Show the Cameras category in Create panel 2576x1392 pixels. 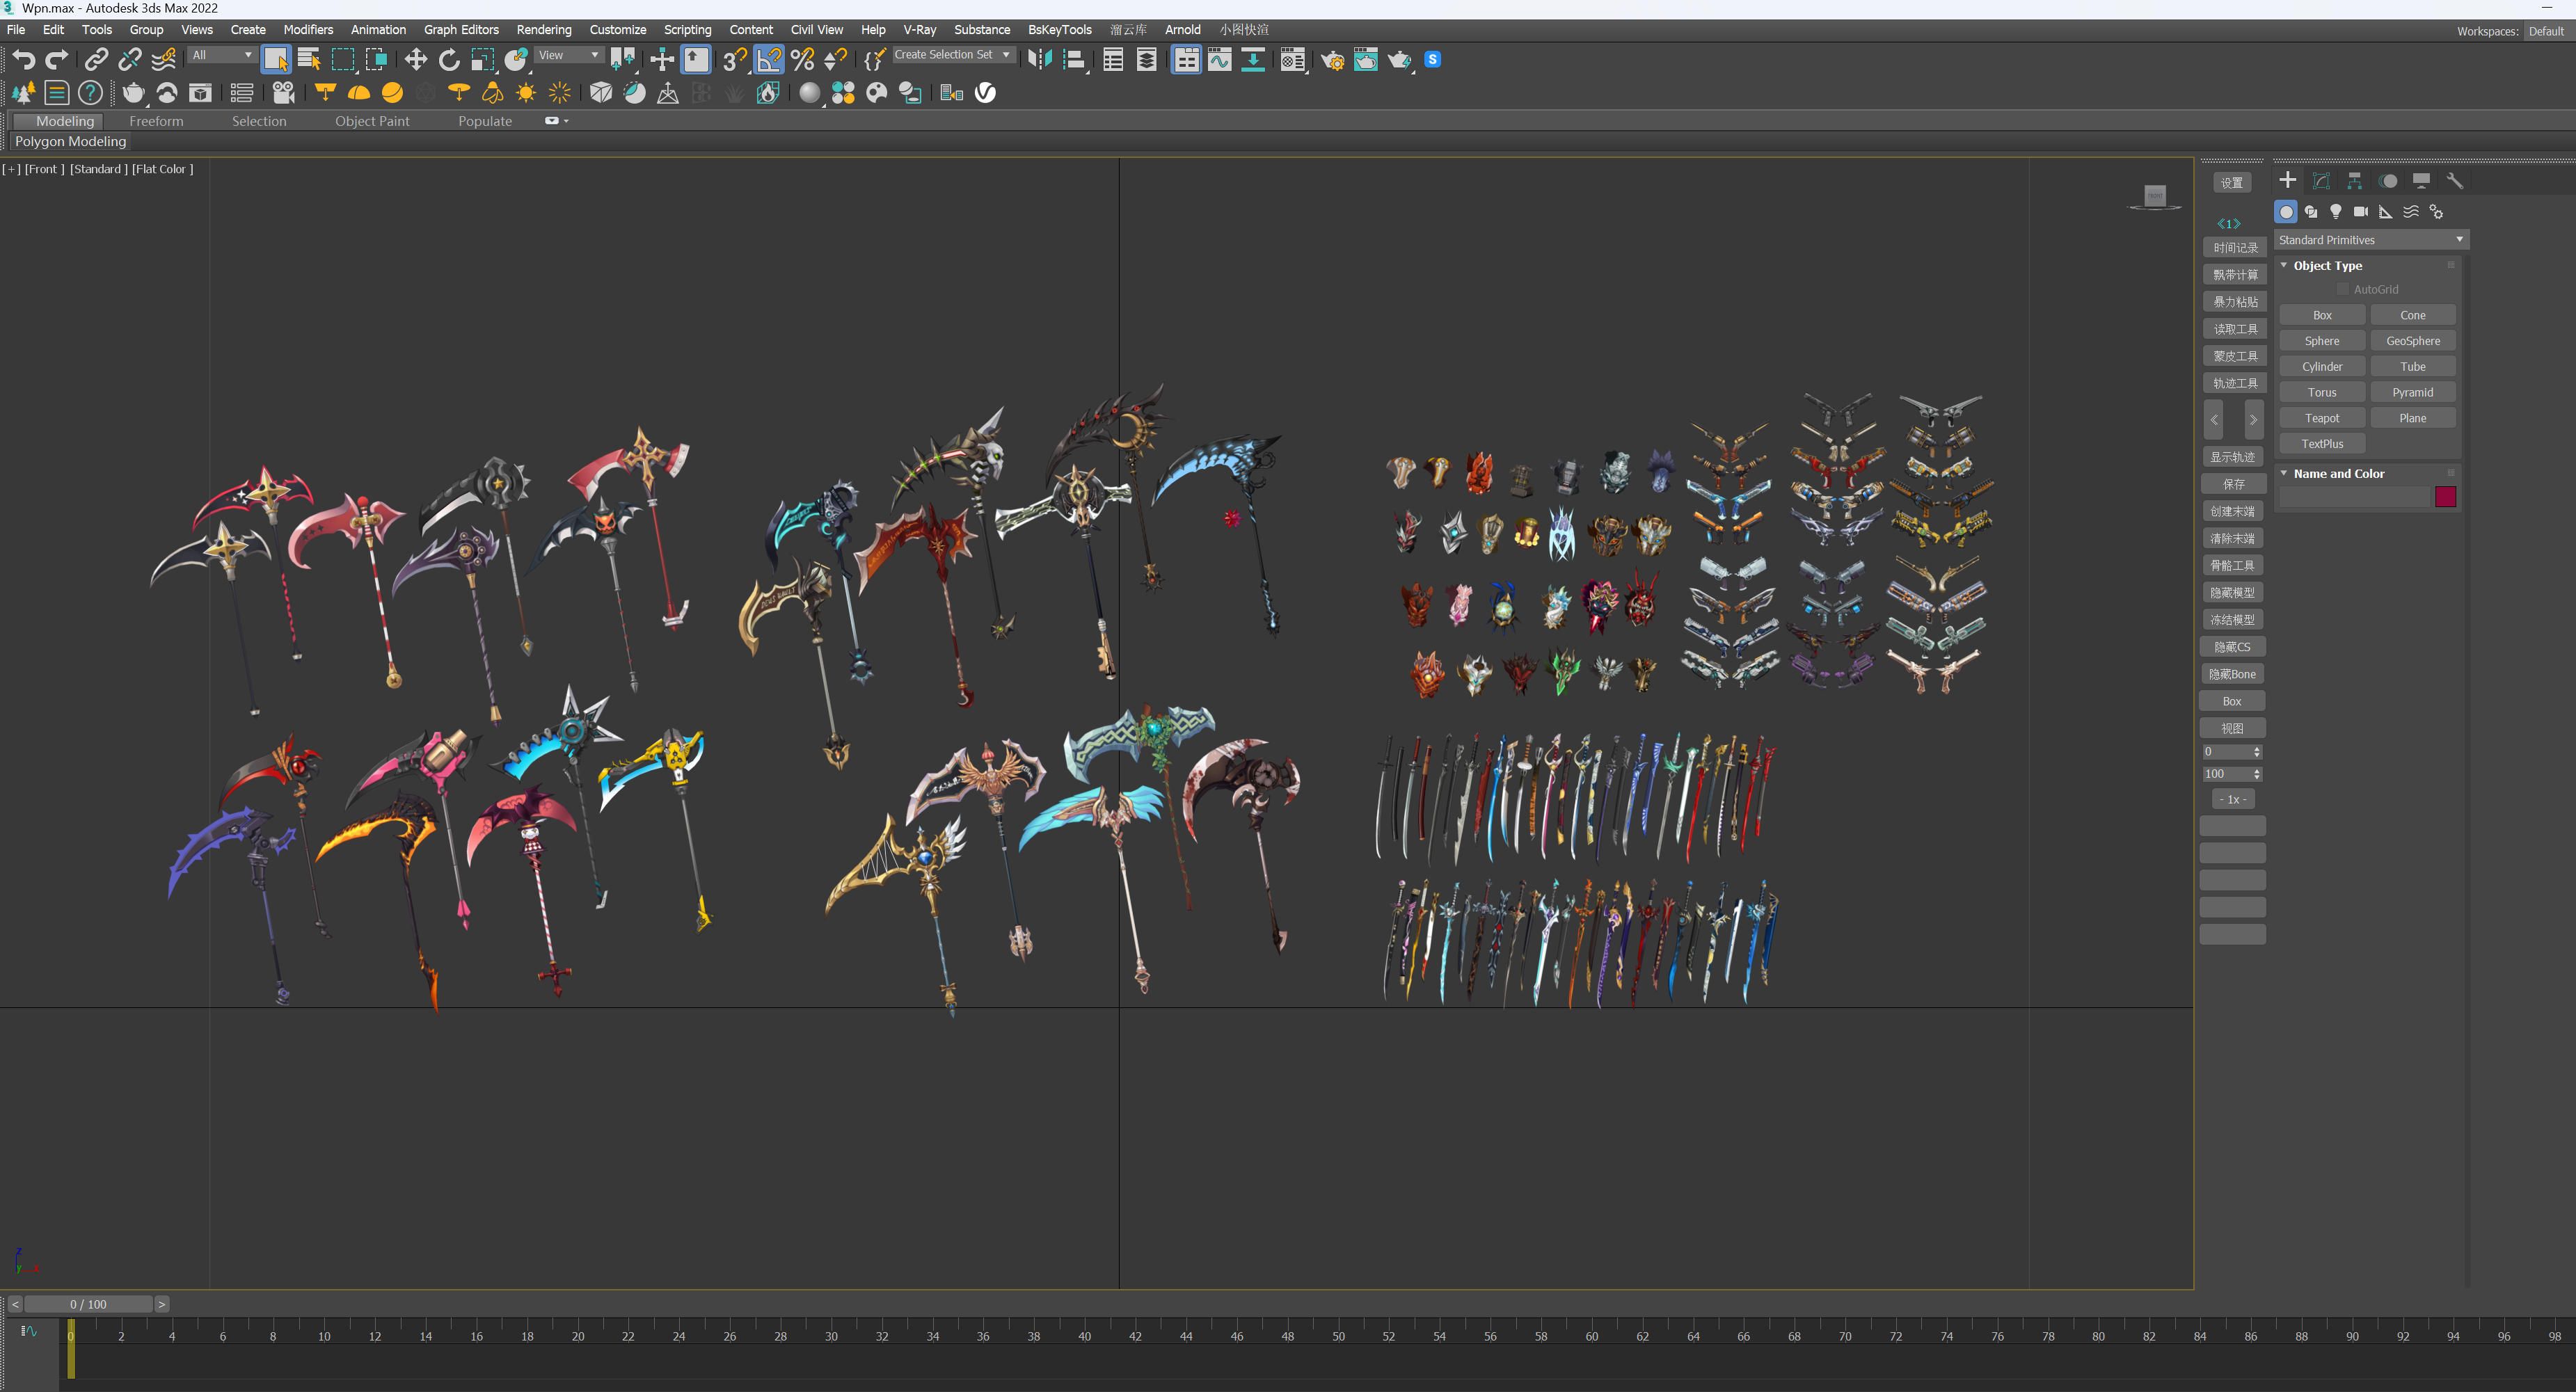[x=2360, y=212]
